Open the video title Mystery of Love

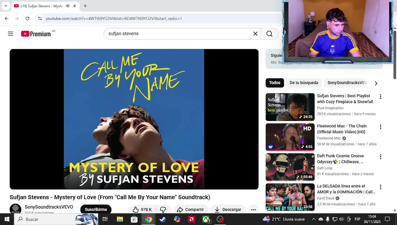tap(110, 197)
